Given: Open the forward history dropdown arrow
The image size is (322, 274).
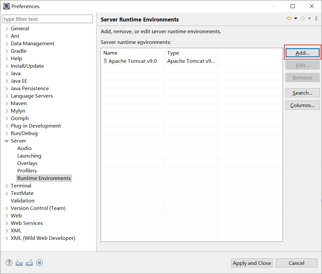Looking at the screenshot, I should coord(310,19).
